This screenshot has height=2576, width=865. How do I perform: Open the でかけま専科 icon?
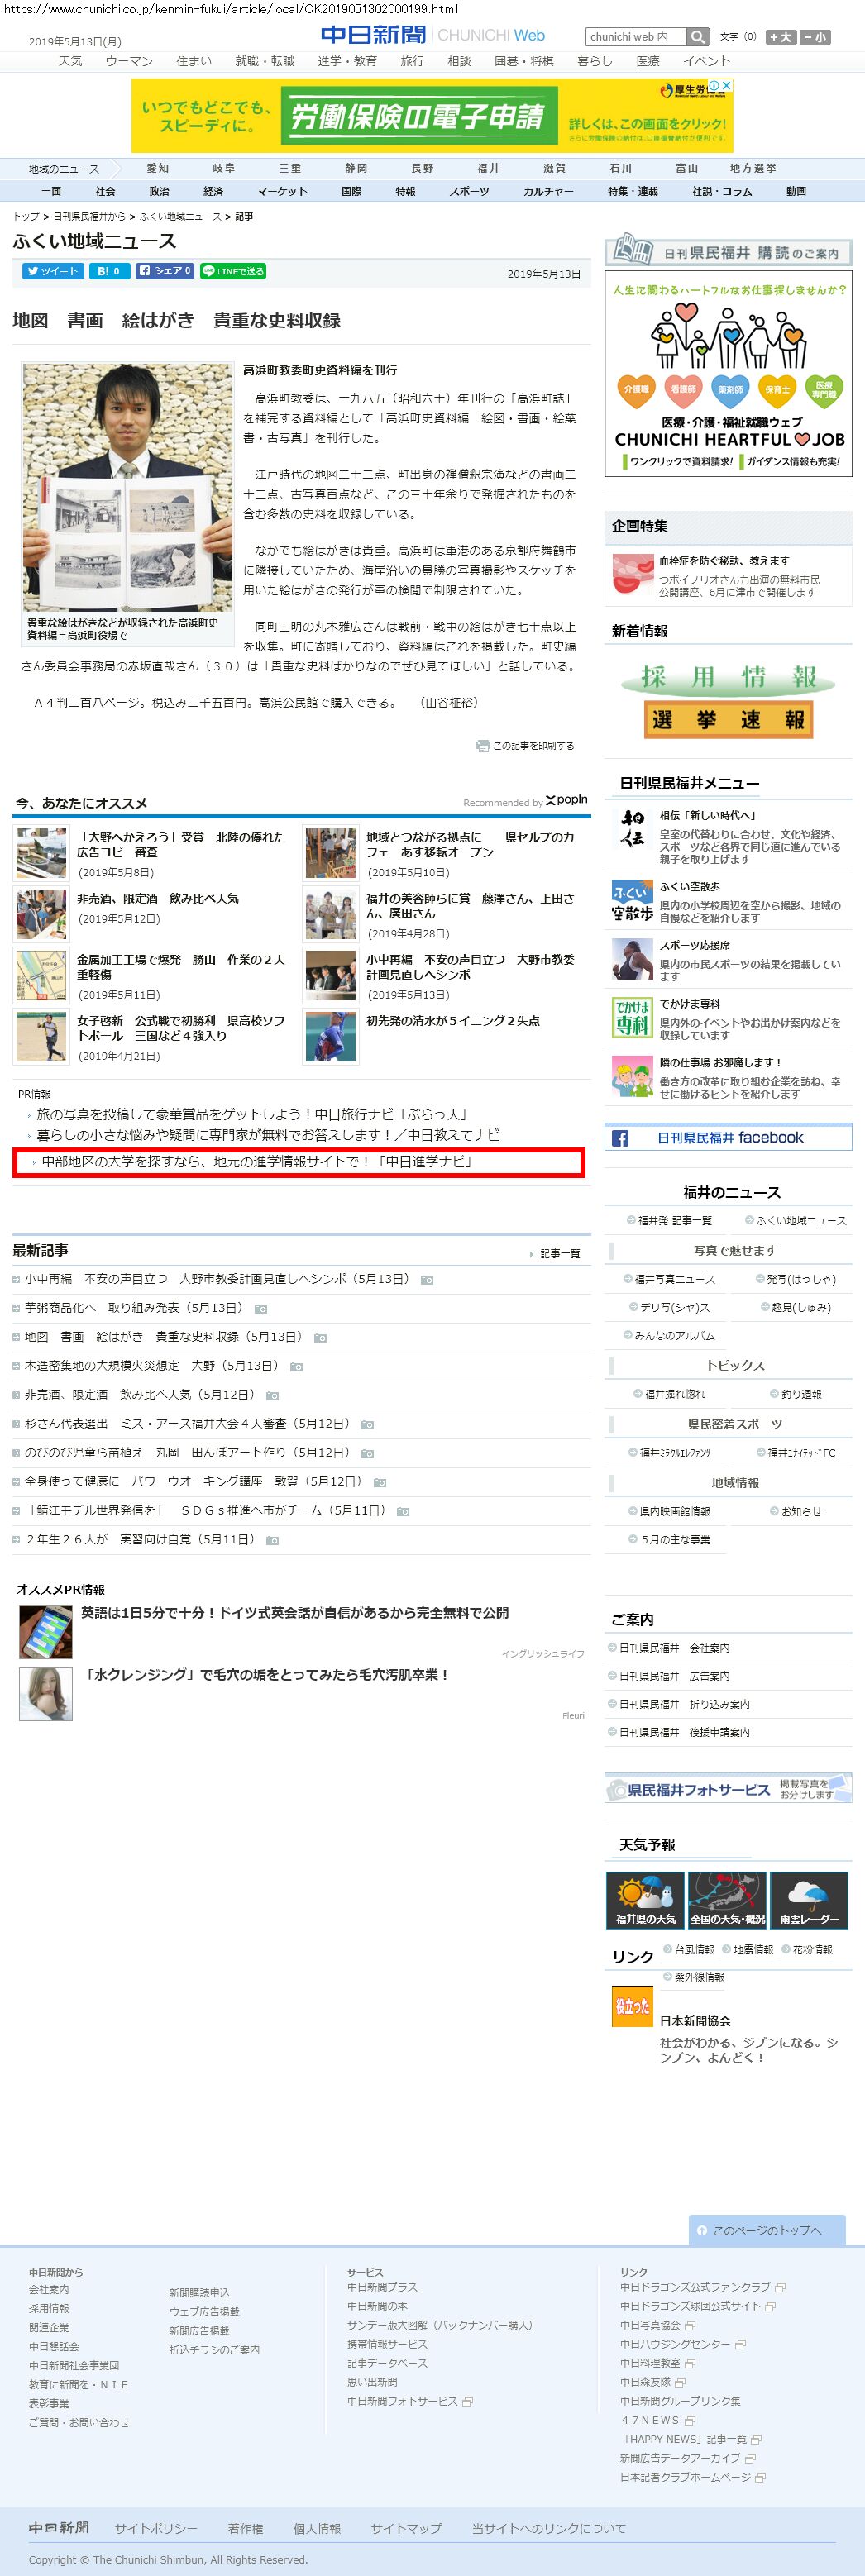tap(631, 1018)
